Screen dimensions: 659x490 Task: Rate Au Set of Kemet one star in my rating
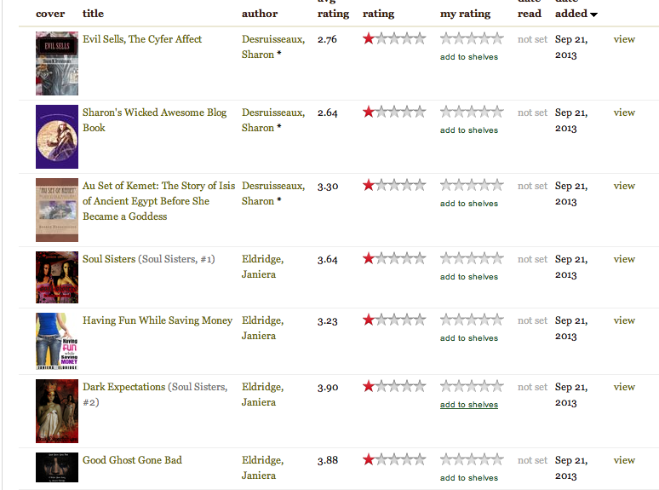[x=446, y=185]
